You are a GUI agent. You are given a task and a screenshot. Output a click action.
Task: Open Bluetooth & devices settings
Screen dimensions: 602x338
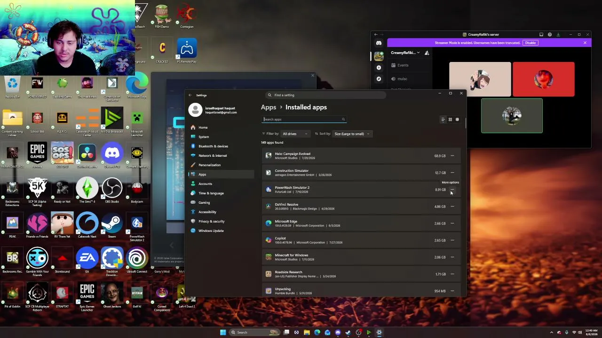pos(221,146)
